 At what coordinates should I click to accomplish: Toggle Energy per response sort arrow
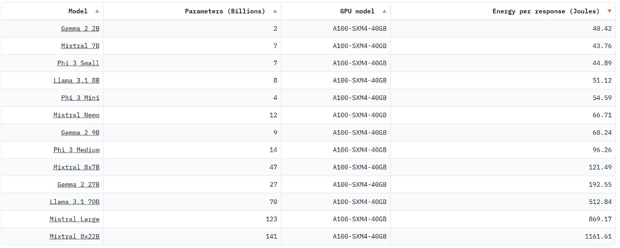pyautogui.click(x=609, y=11)
